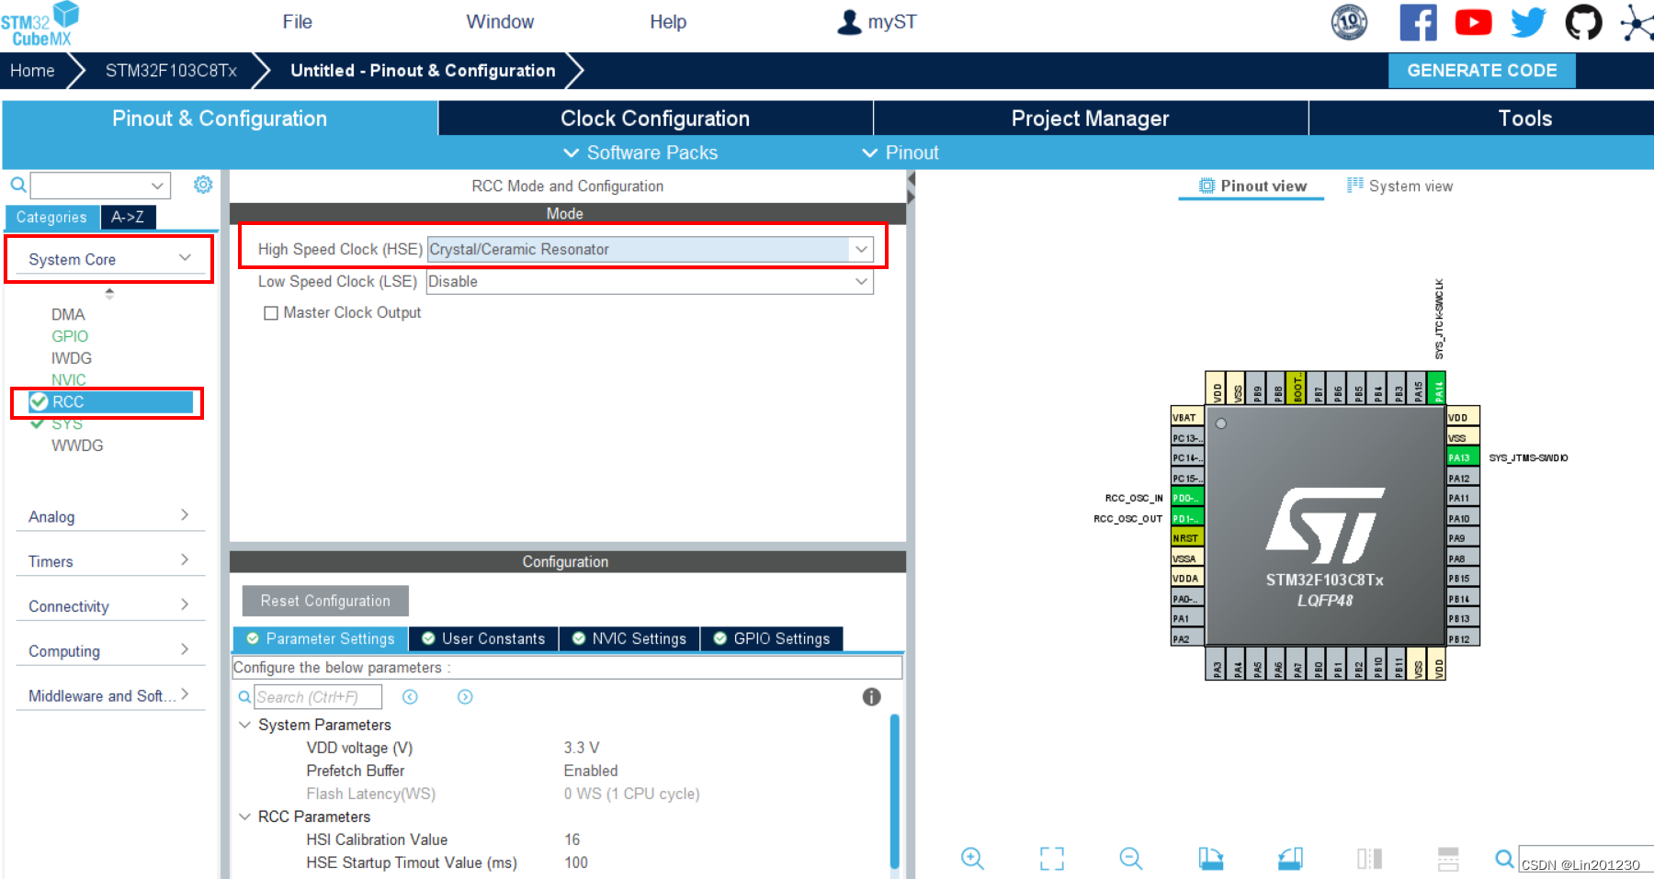Switch to System view
Viewport: 1654px width, 879px height.
(1400, 186)
